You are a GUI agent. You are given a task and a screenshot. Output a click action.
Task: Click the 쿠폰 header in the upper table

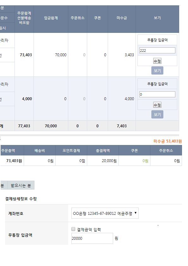[97, 18]
